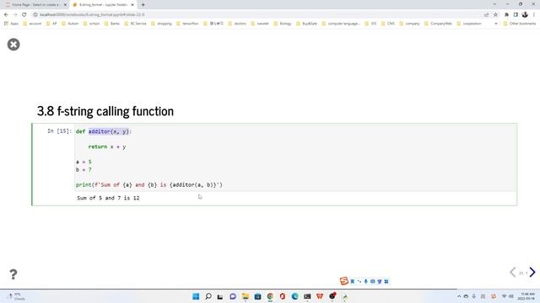Open Office from the taskbar
The image size is (540, 303).
[283, 296]
